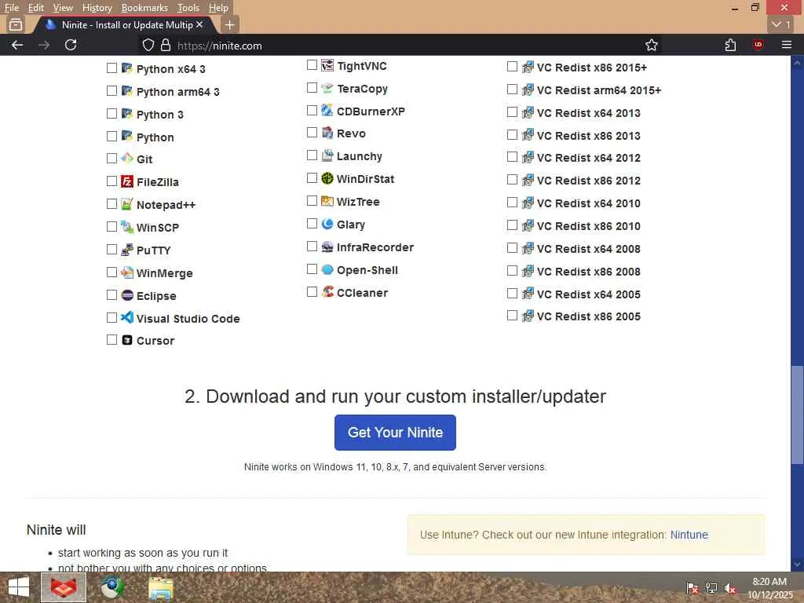The image size is (804, 603).
Task: Go back to previous page
Action: click(17, 45)
